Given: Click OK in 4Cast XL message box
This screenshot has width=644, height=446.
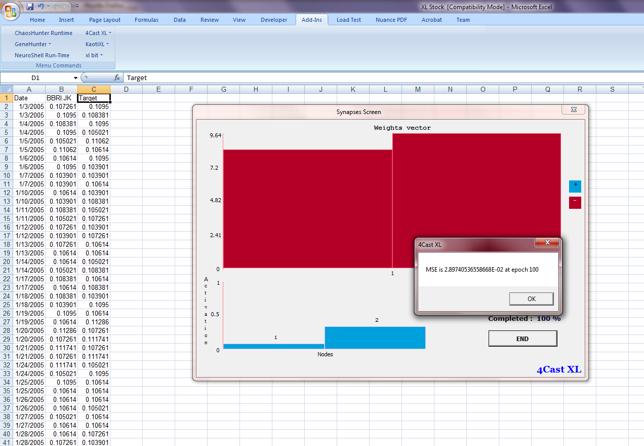Looking at the screenshot, I should click(x=531, y=299).
